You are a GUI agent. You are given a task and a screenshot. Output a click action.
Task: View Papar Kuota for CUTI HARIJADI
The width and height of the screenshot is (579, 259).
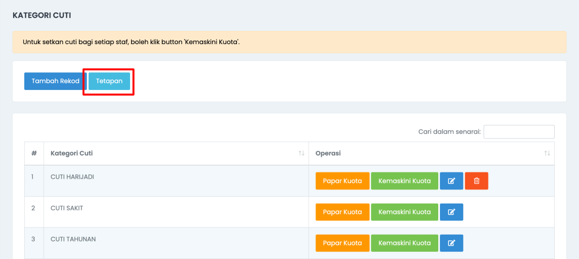[342, 181]
